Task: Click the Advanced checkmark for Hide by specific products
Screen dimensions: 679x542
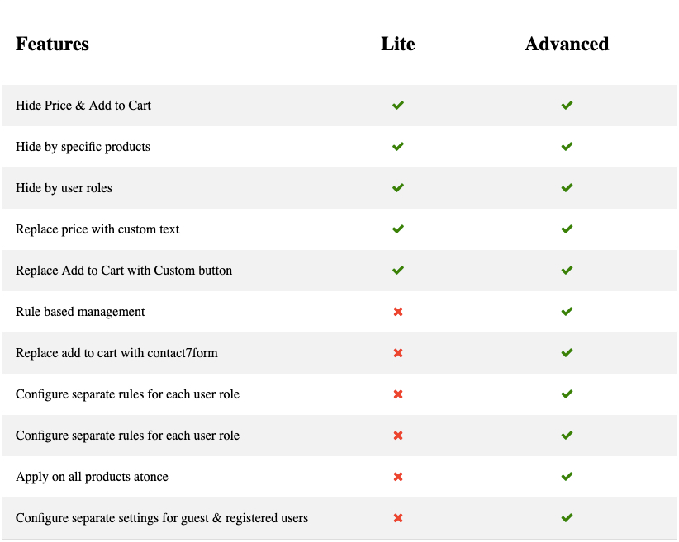Action: click(567, 147)
